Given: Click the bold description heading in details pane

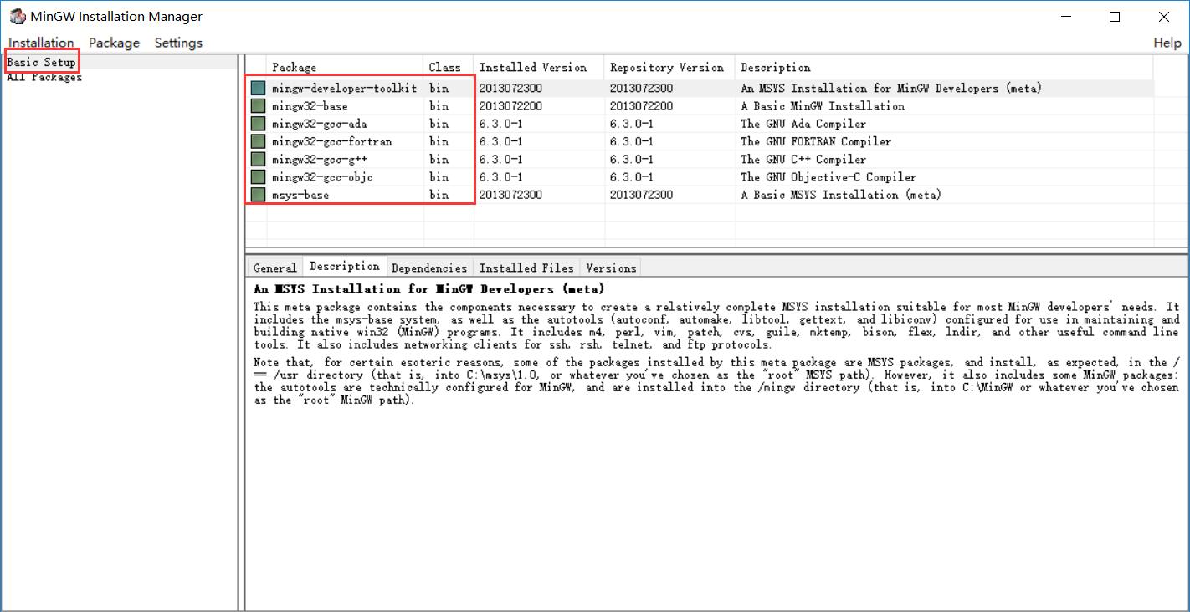Looking at the screenshot, I should 428,288.
